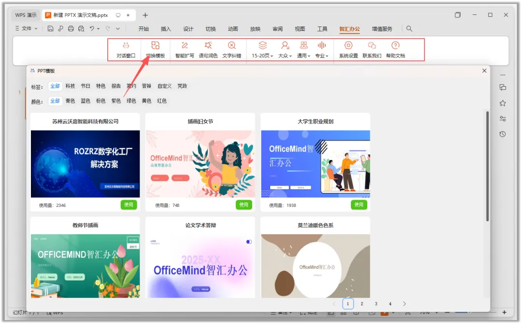Viewport: 522px width, 324px height.
Task: Open 系统设置 system settings
Action: pyautogui.click(x=348, y=50)
